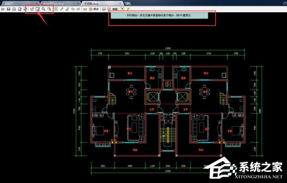Redo with the forward arrow icon
The height and width of the screenshot is (183, 287).
tap(78, 9)
